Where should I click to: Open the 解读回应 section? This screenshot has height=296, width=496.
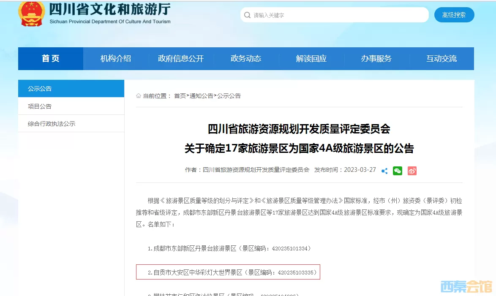tap(311, 59)
